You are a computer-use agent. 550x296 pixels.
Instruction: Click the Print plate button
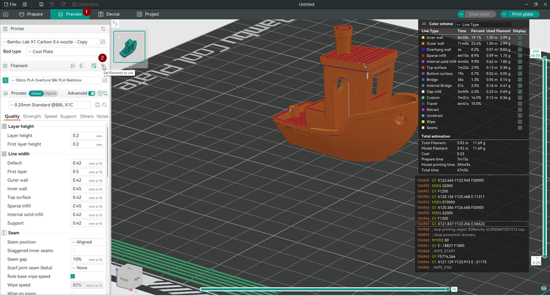click(523, 14)
